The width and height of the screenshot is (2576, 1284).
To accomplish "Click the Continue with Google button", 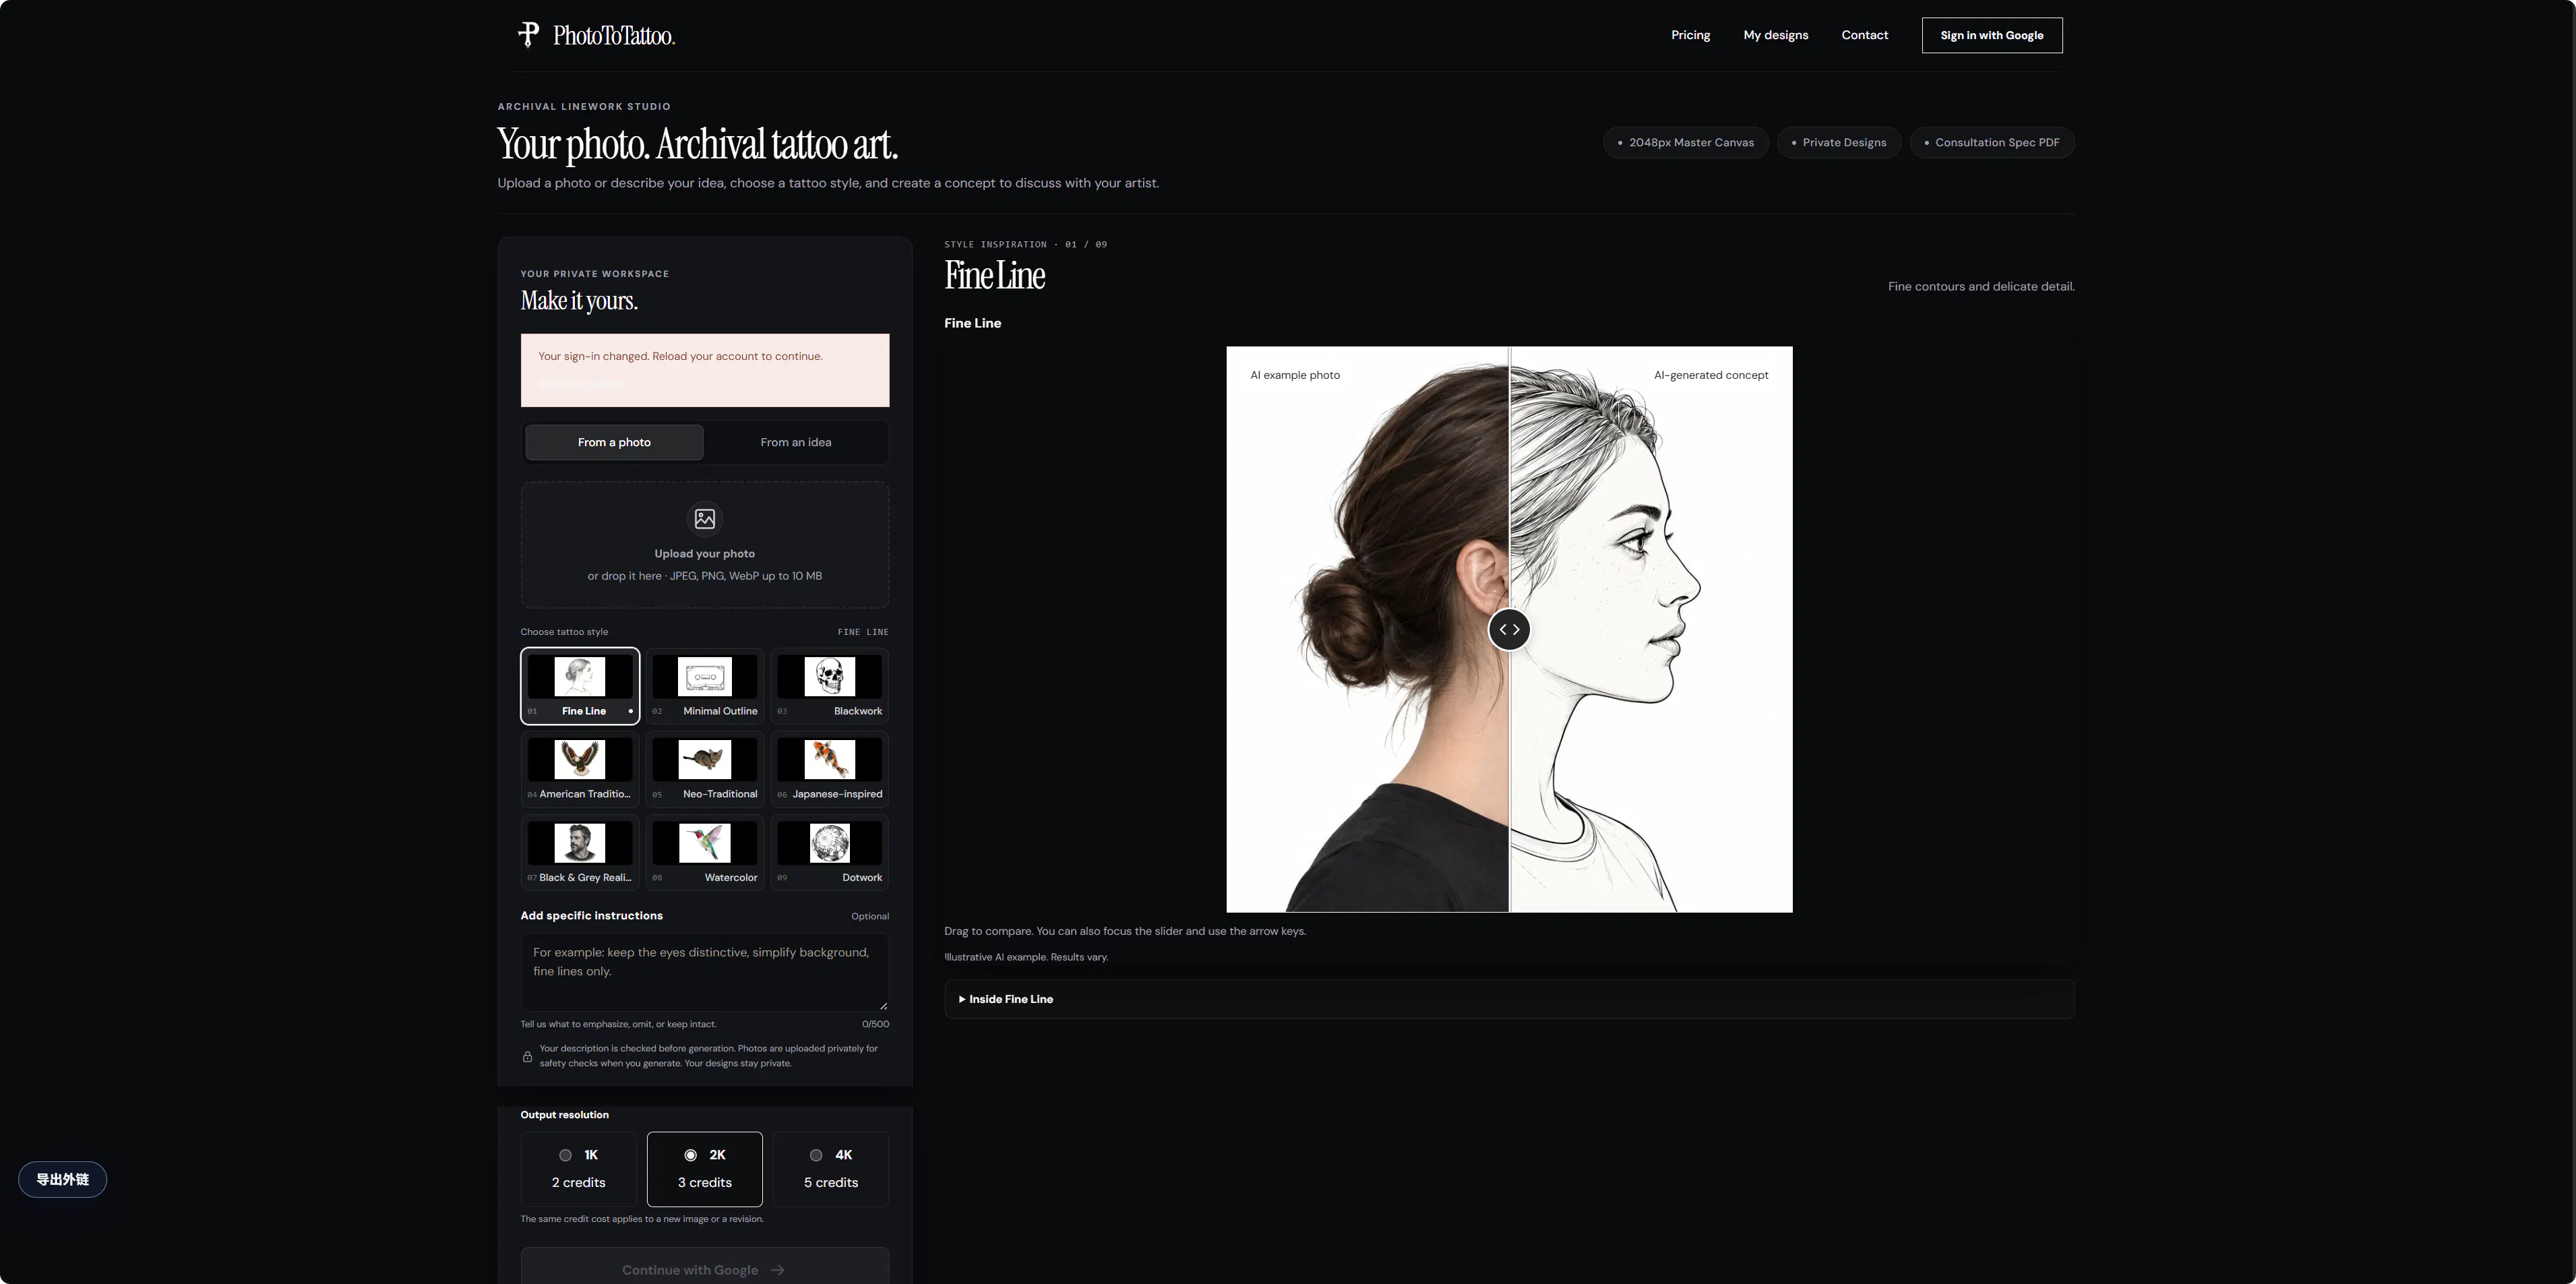I will tap(705, 1266).
